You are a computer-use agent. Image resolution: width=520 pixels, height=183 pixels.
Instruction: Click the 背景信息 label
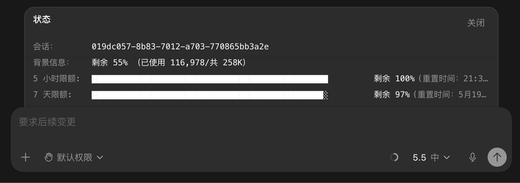(x=51, y=63)
